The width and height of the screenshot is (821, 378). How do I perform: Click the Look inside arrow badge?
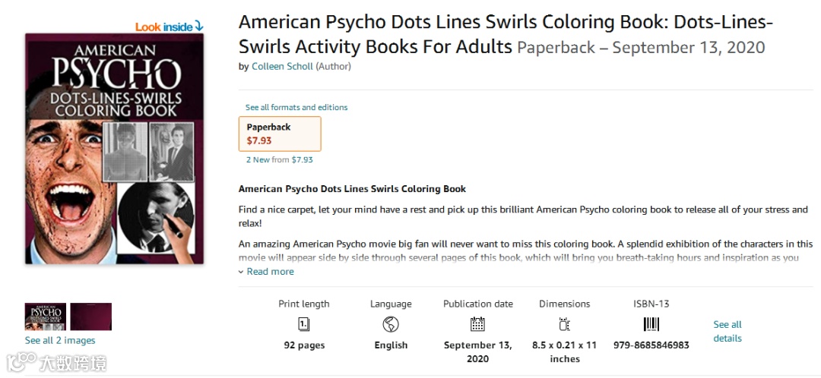170,27
